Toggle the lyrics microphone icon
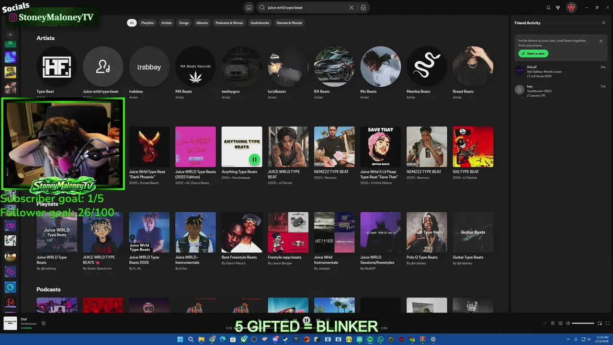This screenshot has height=345, width=613. click(x=545, y=323)
